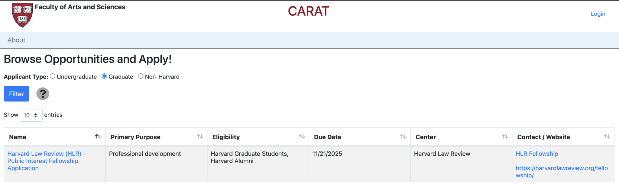
Task: Open the About menu item
Action: click(x=16, y=40)
